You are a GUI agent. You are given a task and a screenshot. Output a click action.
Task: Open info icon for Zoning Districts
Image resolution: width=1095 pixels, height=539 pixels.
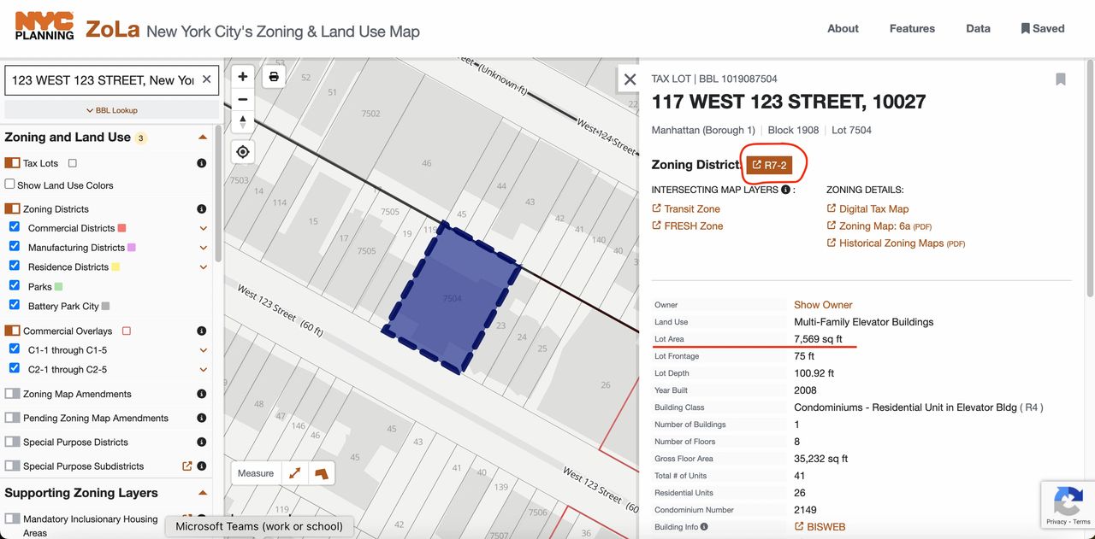click(202, 209)
